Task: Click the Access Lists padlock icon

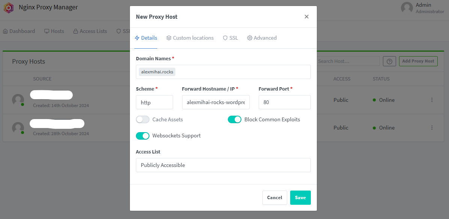Action: (75, 31)
